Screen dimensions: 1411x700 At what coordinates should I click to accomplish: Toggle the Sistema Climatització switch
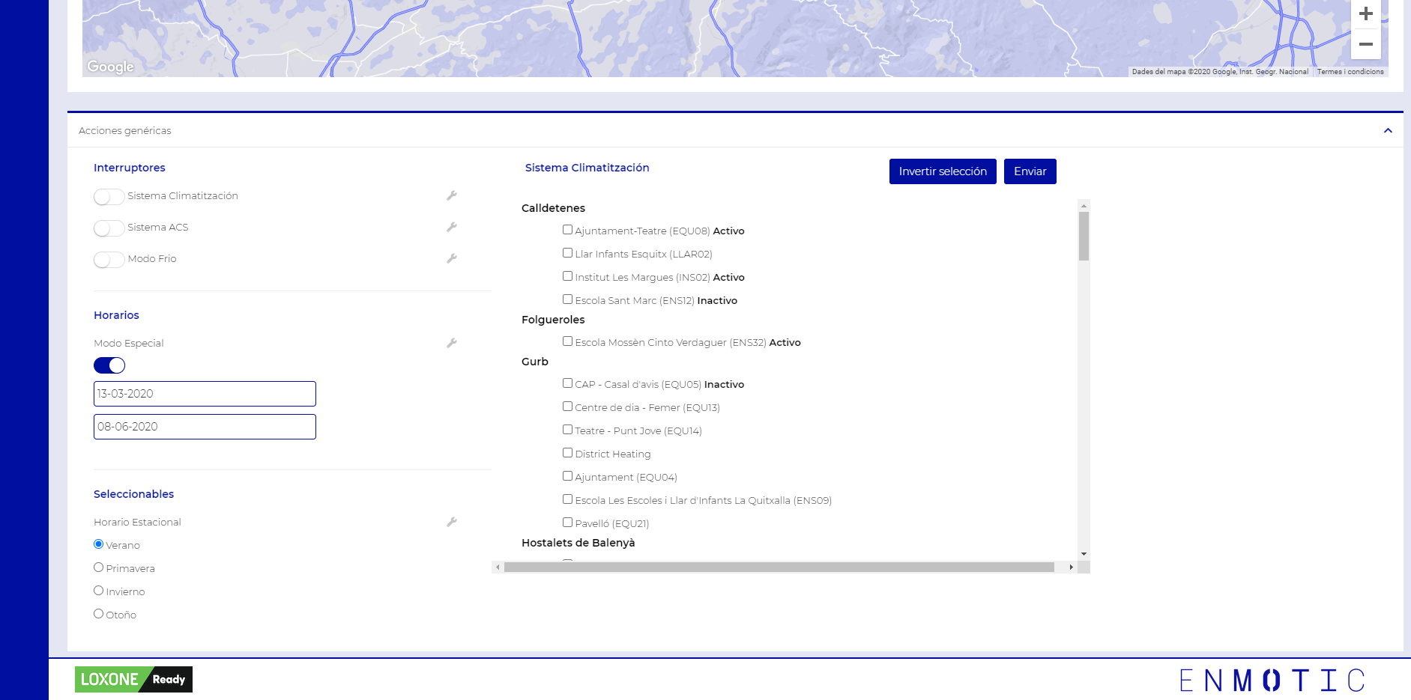point(109,196)
